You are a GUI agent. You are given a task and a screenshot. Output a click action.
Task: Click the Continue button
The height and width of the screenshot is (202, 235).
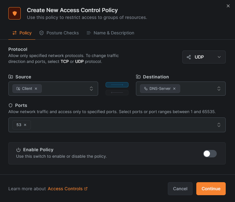pyautogui.click(x=211, y=189)
